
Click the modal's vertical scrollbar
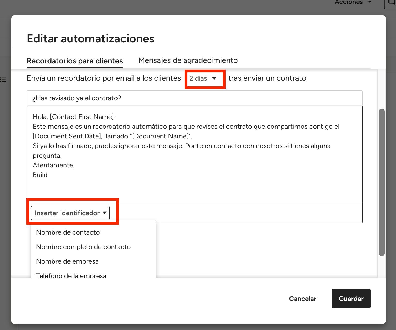click(382, 182)
